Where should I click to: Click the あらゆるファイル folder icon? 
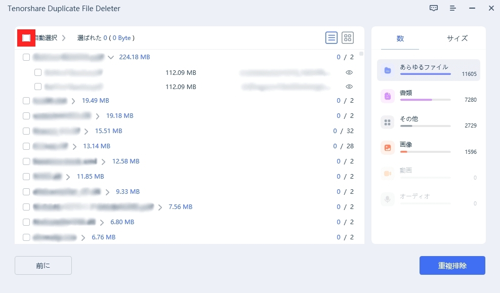pyautogui.click(x=388, y=70)
